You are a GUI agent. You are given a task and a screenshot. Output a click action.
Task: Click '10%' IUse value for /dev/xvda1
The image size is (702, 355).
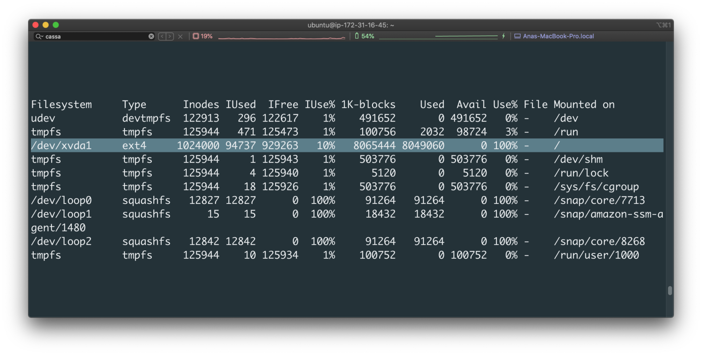(x=326, y=146)
